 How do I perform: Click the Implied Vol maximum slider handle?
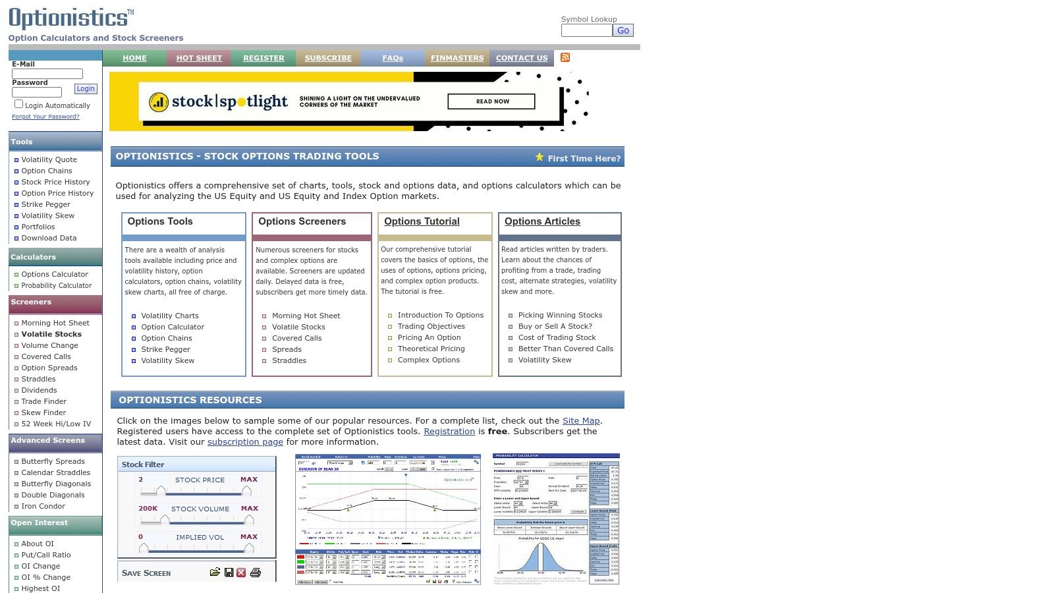248,548
